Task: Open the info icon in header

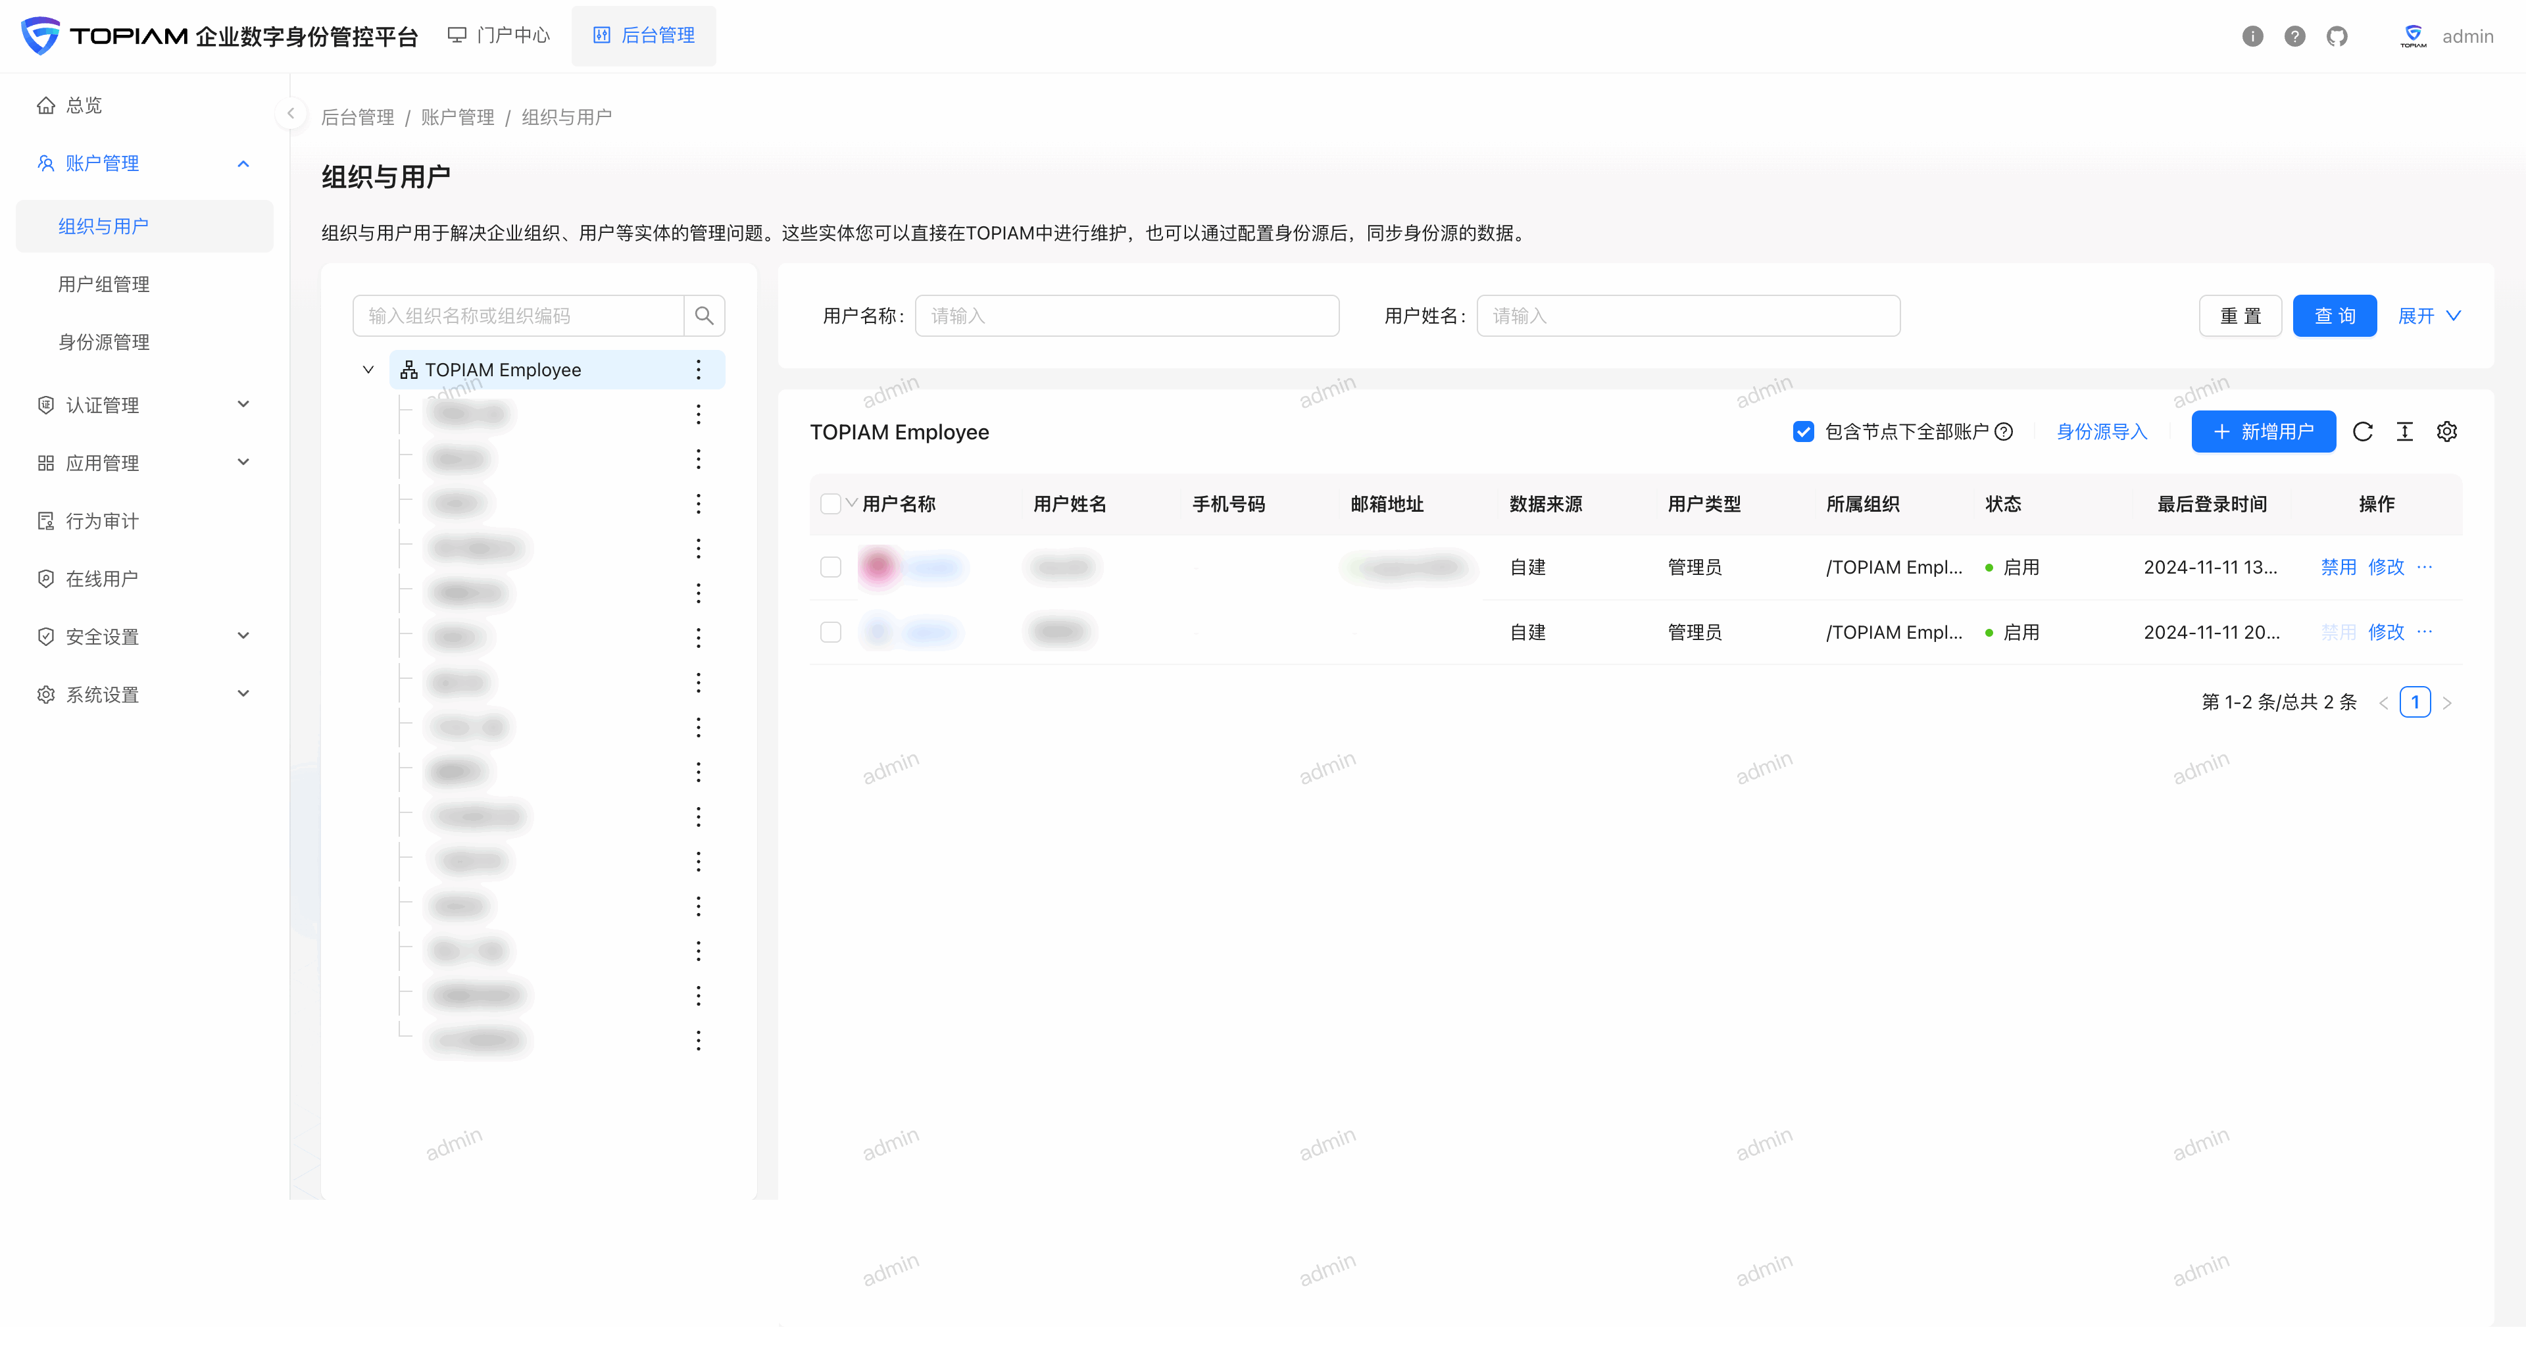Action: click(x=2252, y=36)
